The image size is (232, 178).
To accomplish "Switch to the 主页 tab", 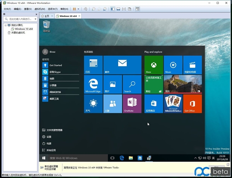I will coord(46,16).
